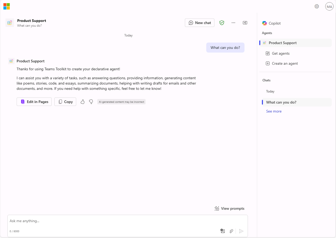Open the response in Edit in Pages
Screen dimensions: 336x238
34,101
